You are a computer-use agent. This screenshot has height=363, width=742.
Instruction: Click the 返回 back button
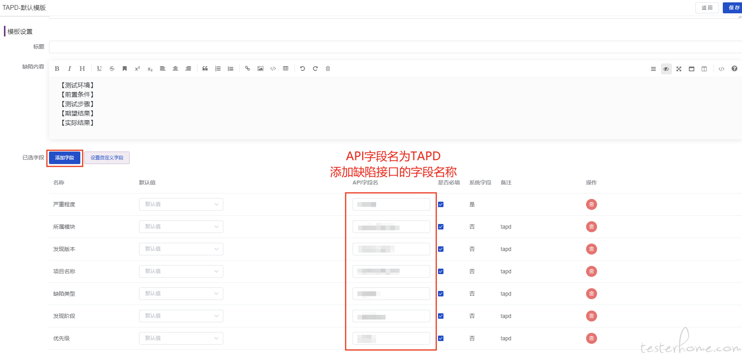[x=707, y=8]
